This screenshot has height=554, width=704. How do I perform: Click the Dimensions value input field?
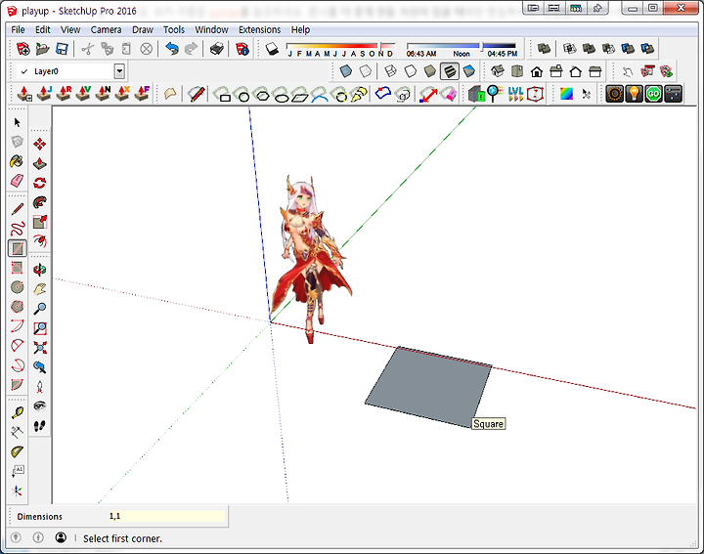(x=167, y=516)
